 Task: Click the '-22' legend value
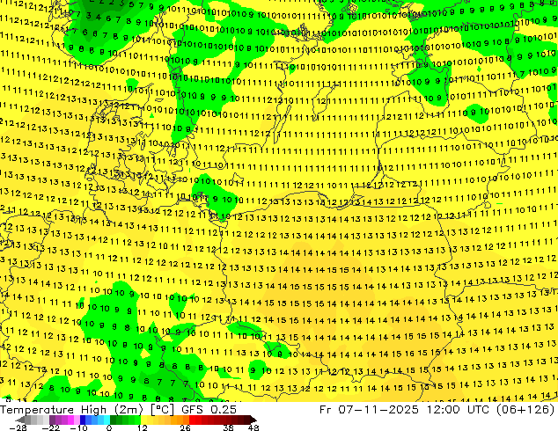coord(50,427)
